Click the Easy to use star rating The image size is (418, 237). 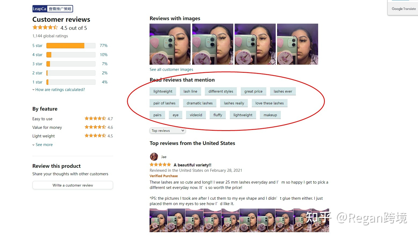[95, 118]
